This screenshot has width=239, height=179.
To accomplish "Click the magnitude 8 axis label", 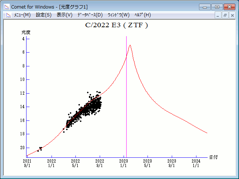I will [23, 66].
